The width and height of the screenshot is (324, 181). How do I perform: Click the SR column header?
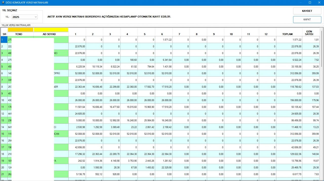(4, 34)
